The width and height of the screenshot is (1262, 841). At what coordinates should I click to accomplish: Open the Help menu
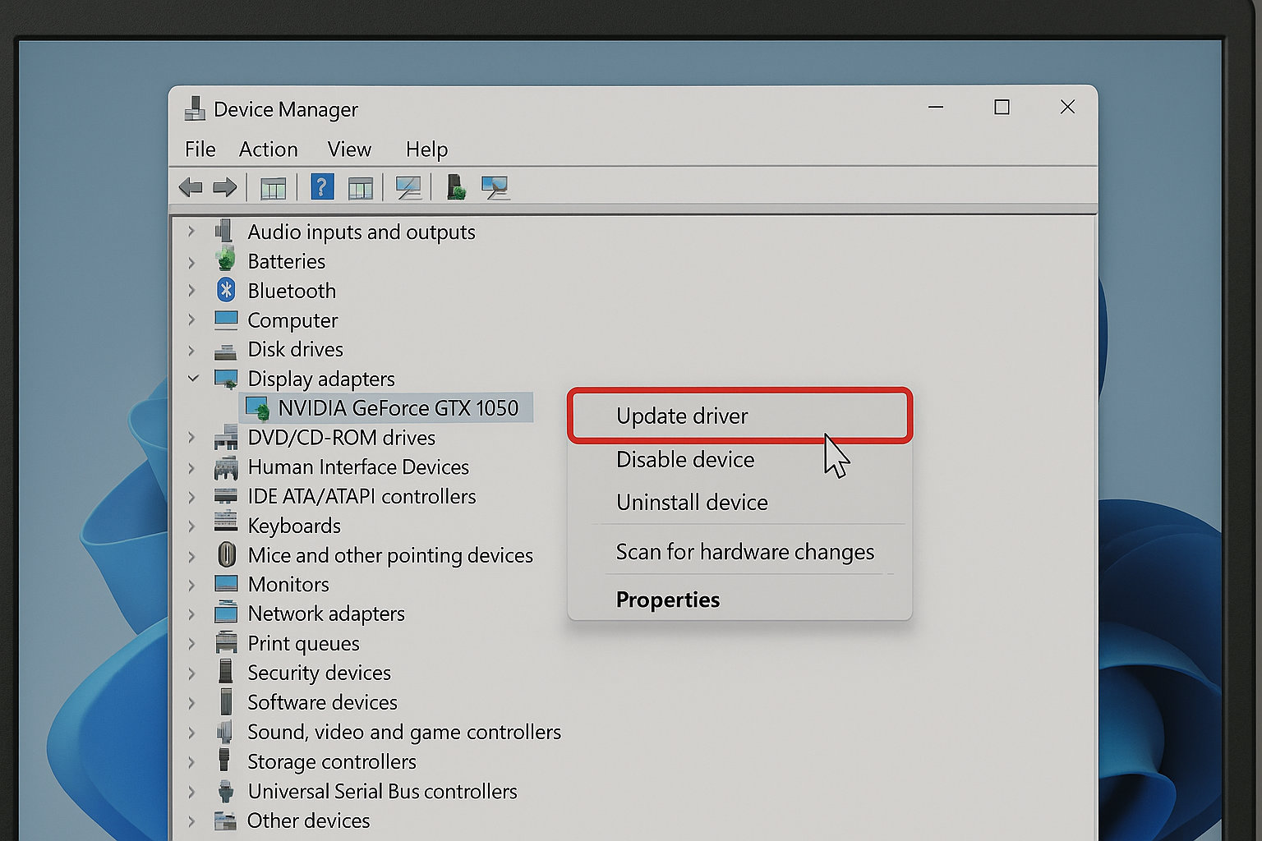point(426,149)
